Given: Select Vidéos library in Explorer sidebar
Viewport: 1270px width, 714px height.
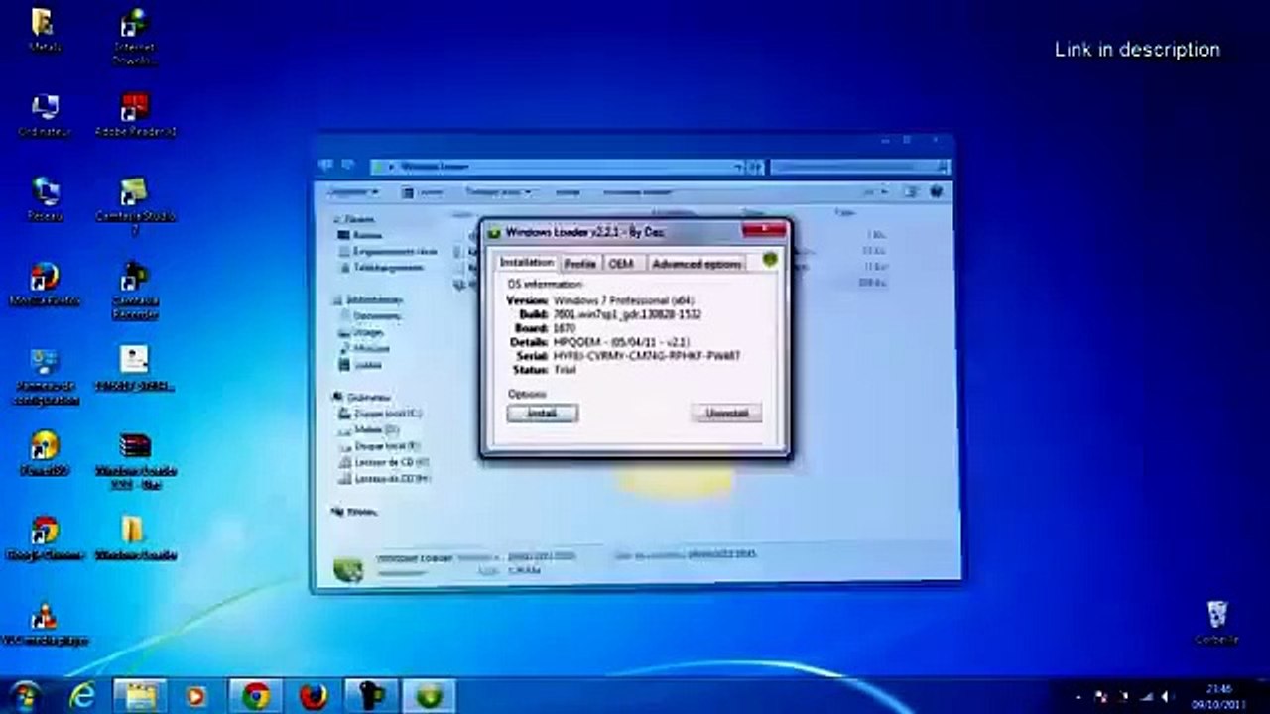Looking at the screenshot, I should point(361,365).
